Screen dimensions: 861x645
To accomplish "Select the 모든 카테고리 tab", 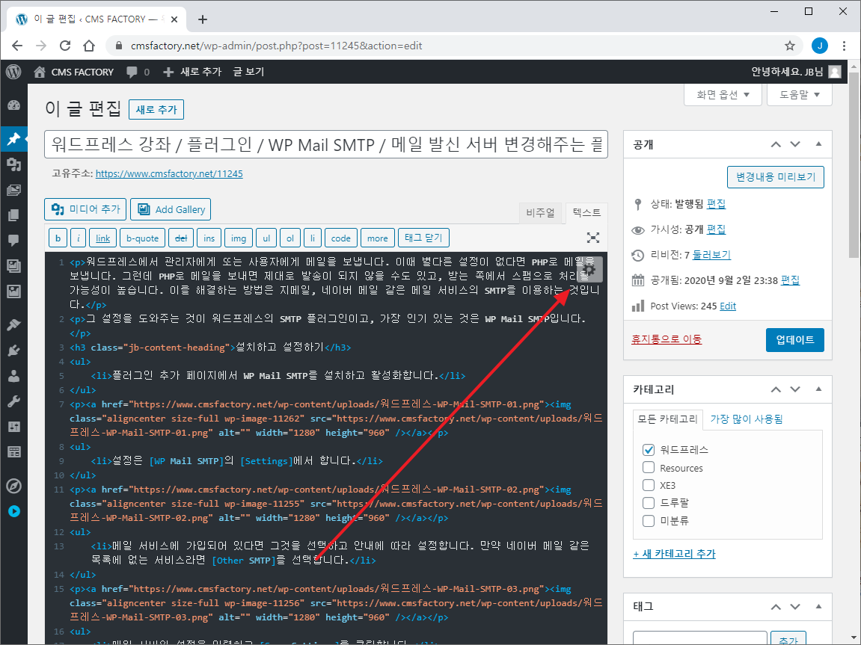I will (667, 419).
